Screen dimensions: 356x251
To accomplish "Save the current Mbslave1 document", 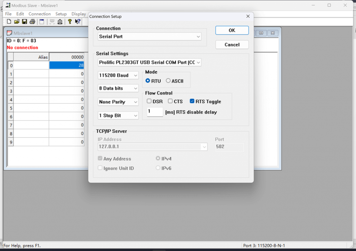I will 24,21.
